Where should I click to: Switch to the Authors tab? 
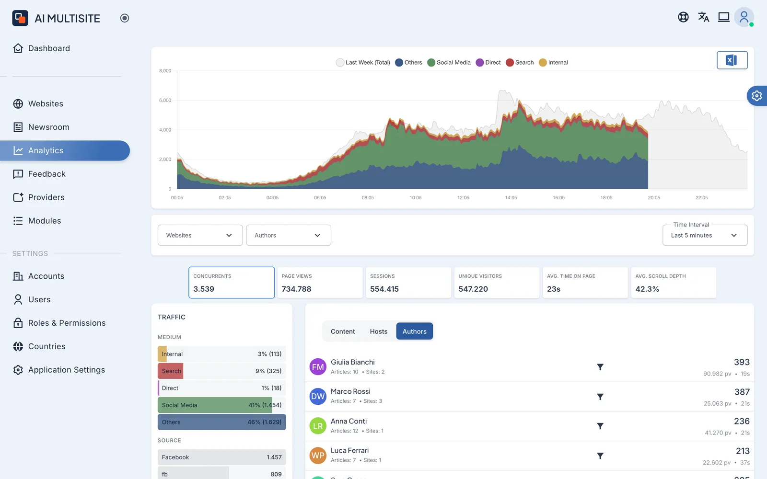(x=415, y=331)
